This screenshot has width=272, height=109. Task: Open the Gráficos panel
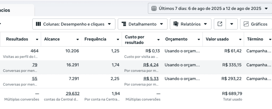pyautogui.click(x=256, y=24)
